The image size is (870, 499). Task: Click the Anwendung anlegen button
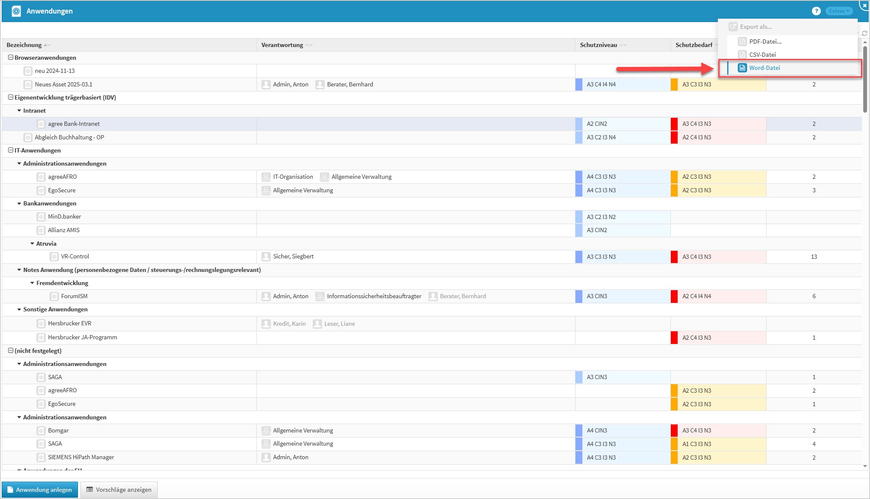(x=40, y=490)
